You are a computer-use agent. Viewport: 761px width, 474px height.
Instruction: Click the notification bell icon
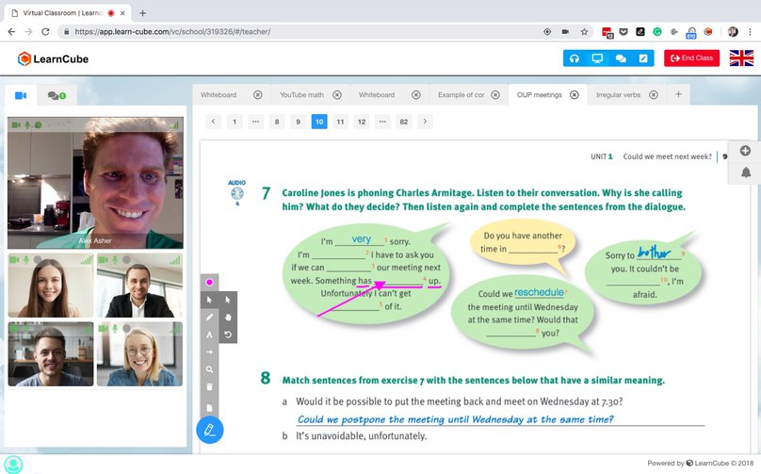[x=746, y=172]
